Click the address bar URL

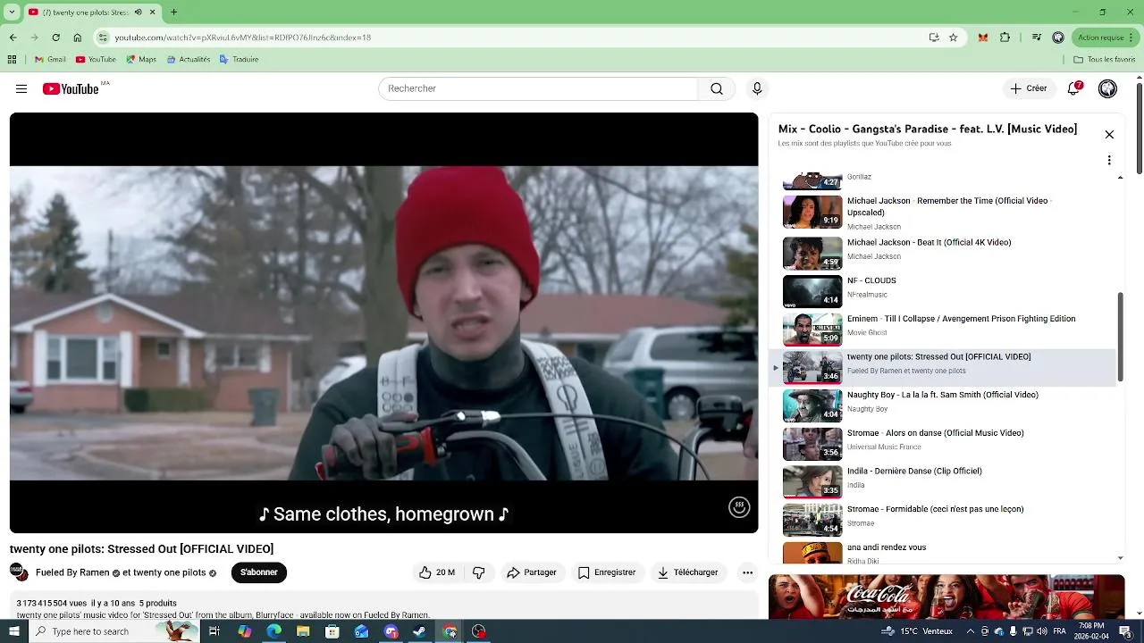[243, 38]
